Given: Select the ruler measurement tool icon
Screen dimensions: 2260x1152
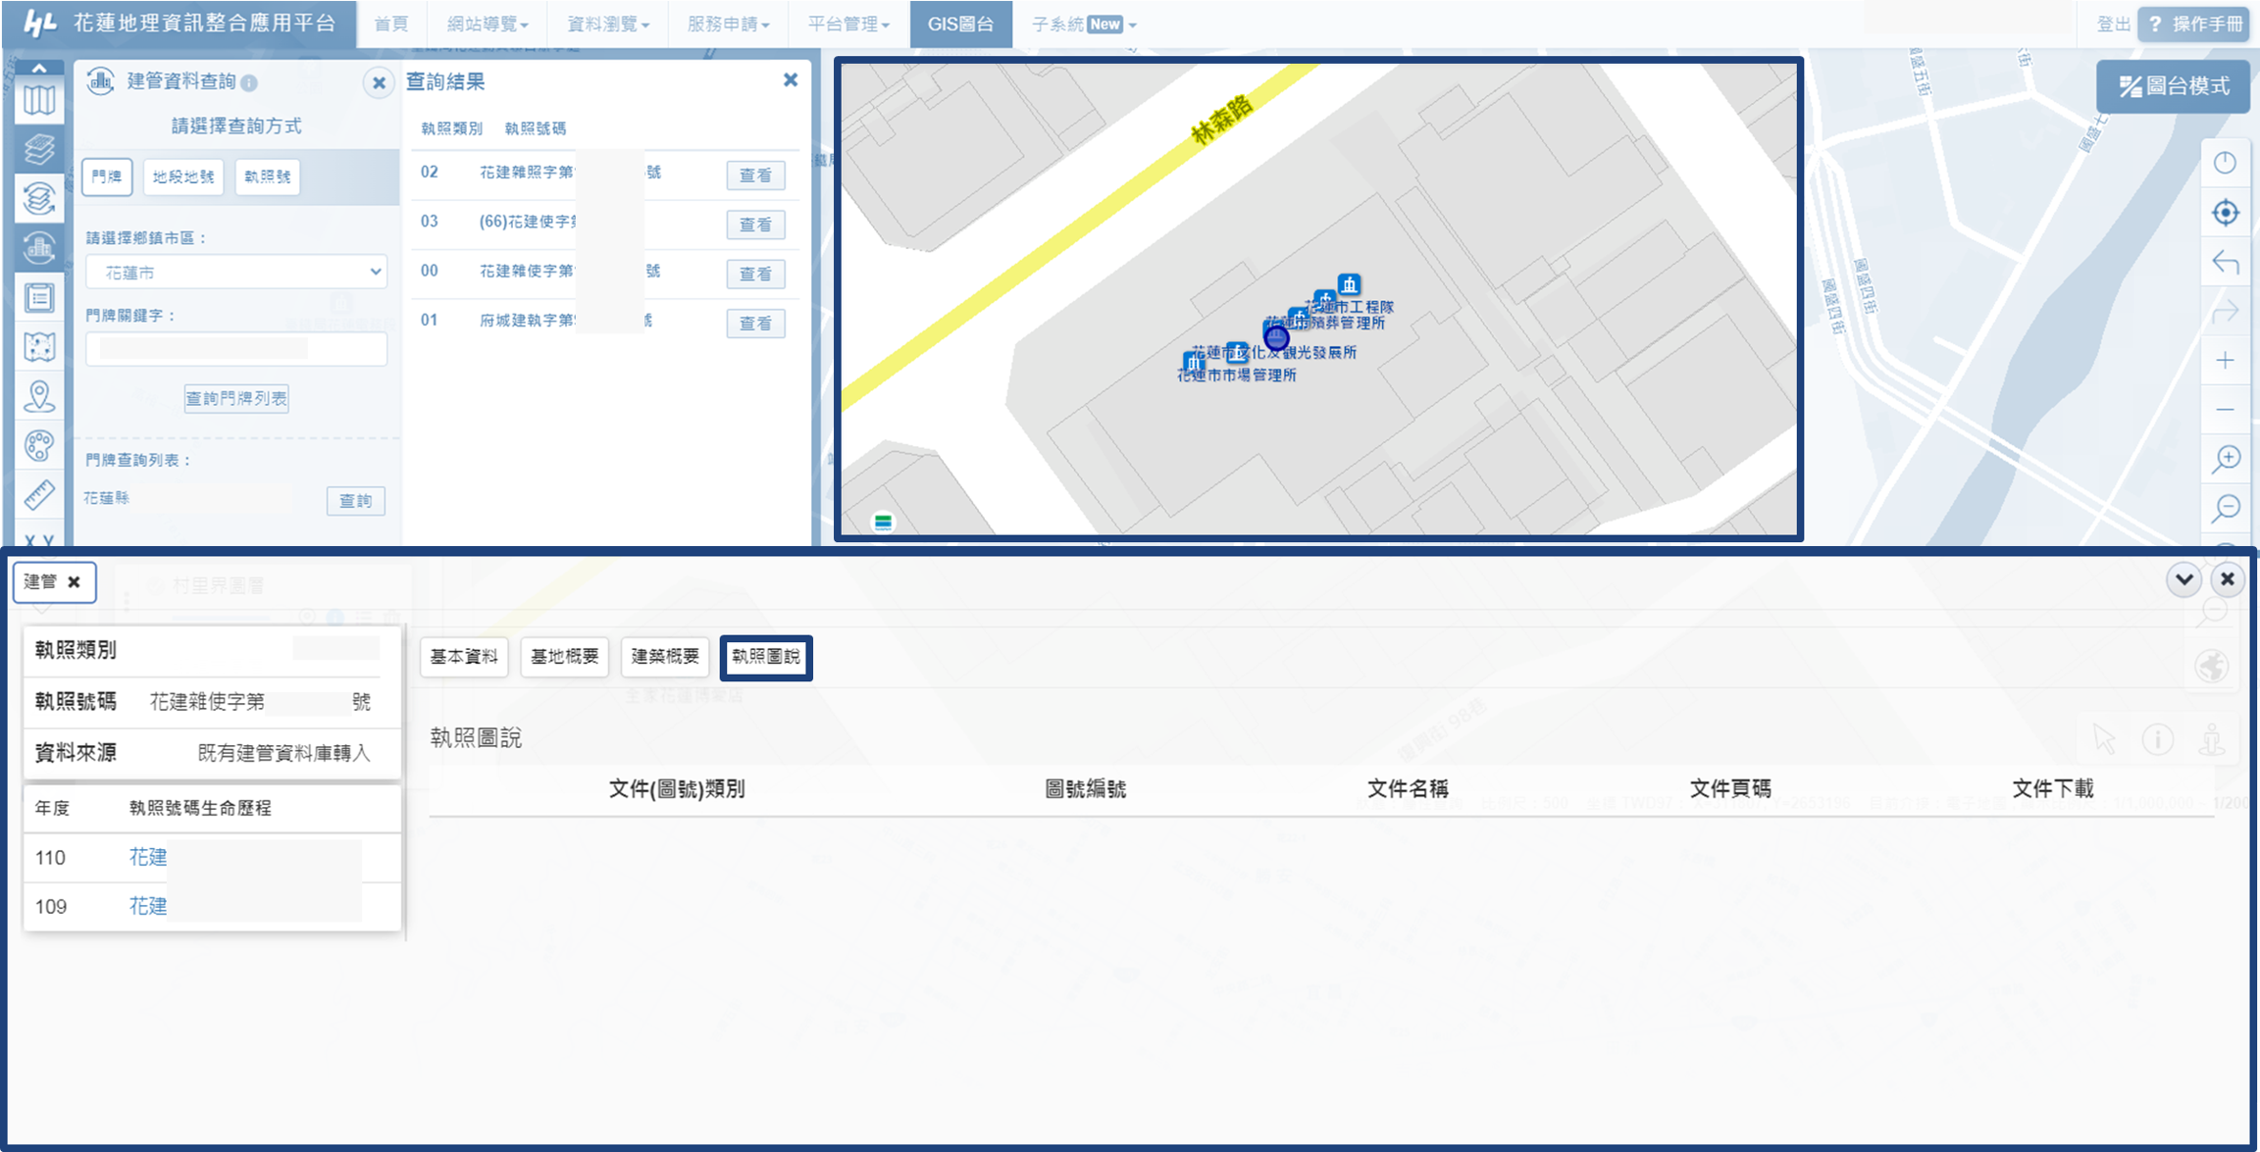Looking at the screenshot, I should click(39, 495).
